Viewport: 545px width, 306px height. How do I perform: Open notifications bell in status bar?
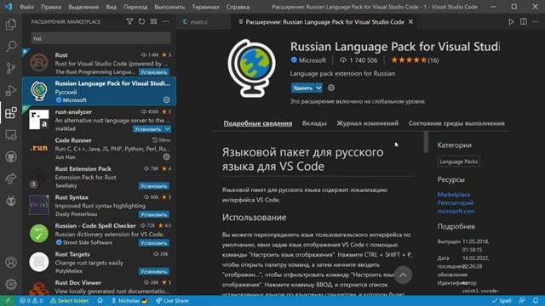coord(536,301)
